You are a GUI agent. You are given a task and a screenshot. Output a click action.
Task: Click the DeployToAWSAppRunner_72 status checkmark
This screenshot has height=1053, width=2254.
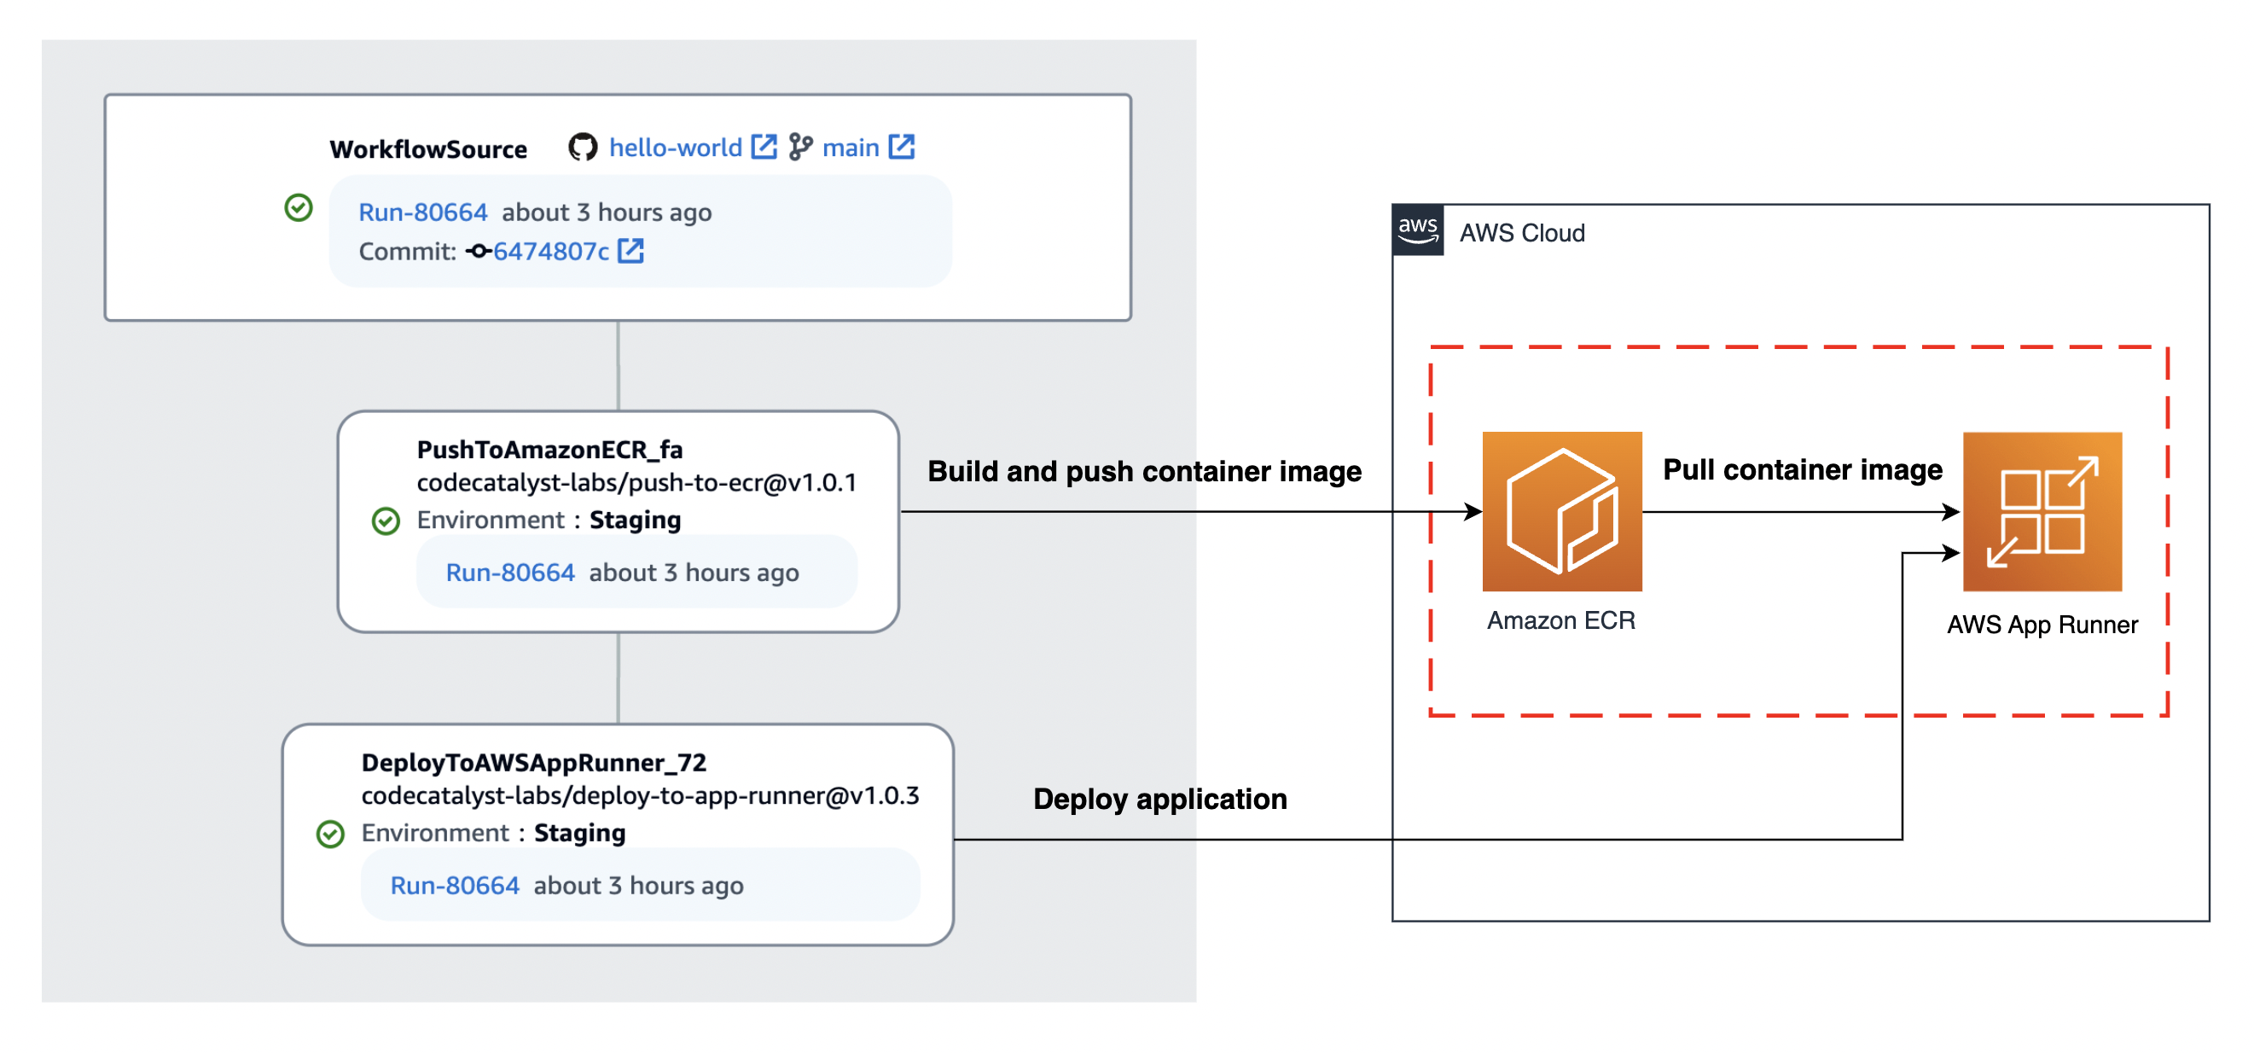pyautogui.click(x=333, y=834)
